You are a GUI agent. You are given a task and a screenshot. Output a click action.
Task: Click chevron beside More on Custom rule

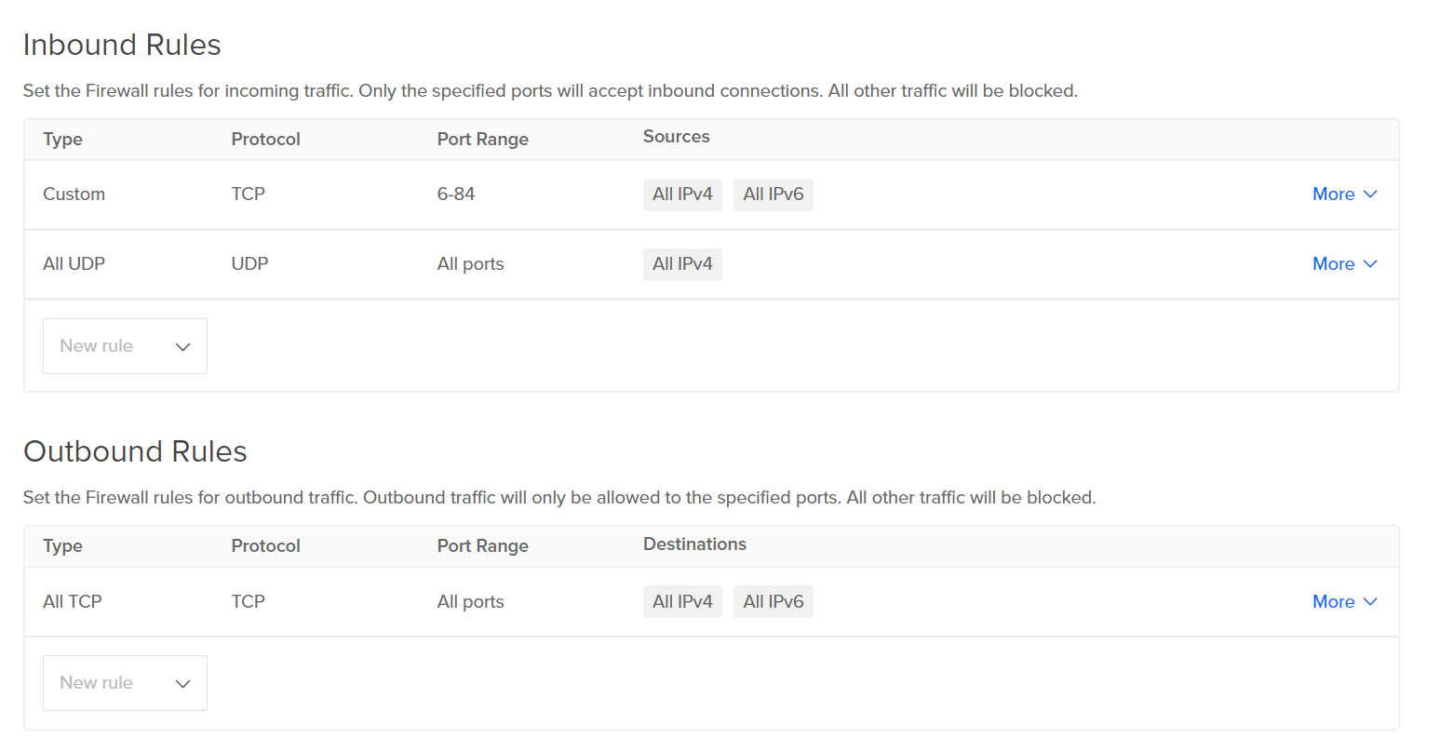click(1370, 195)
